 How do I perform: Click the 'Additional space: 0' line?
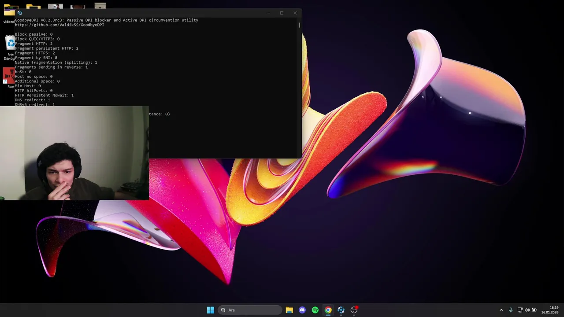[x=37, y=81]
